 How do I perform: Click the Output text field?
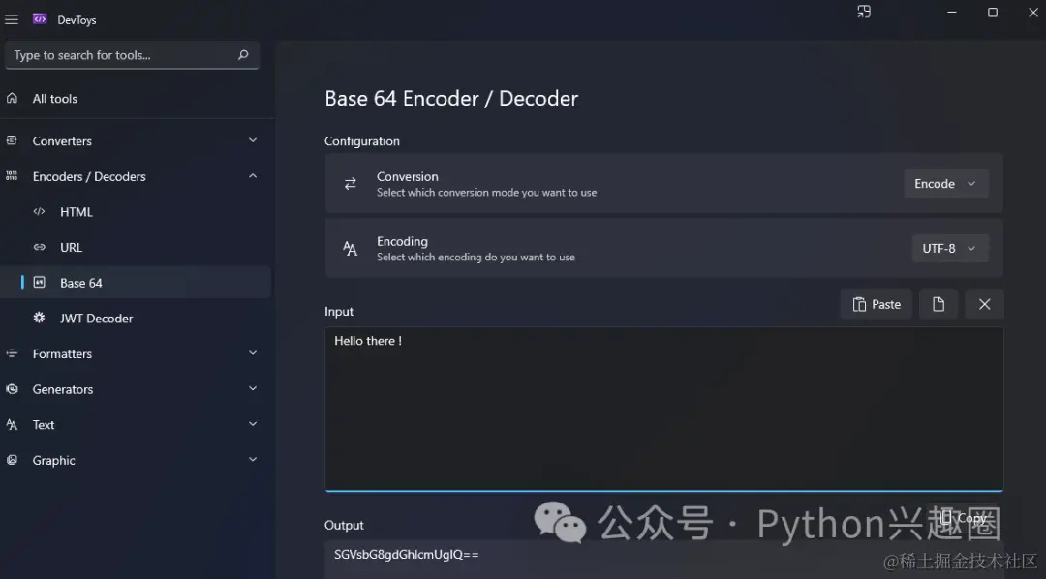(663, 559)
